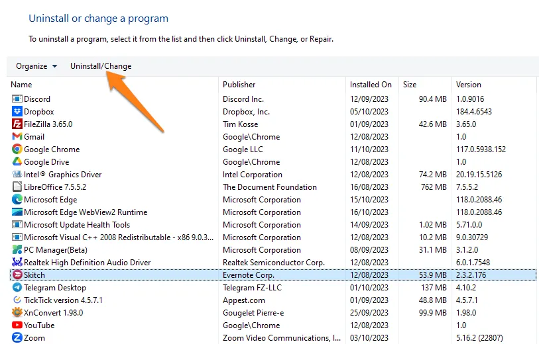Viewport: 539px width, 344px height.
Task: Click the 90.4 MB size value
Action: (432, 99)
